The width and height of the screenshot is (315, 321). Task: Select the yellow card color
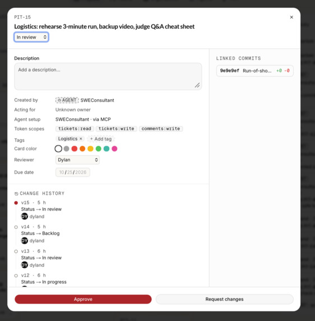point(90,148)
